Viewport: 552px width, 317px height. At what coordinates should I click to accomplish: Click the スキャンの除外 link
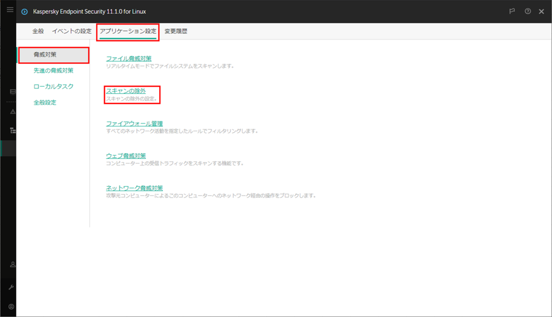point(126,91)
